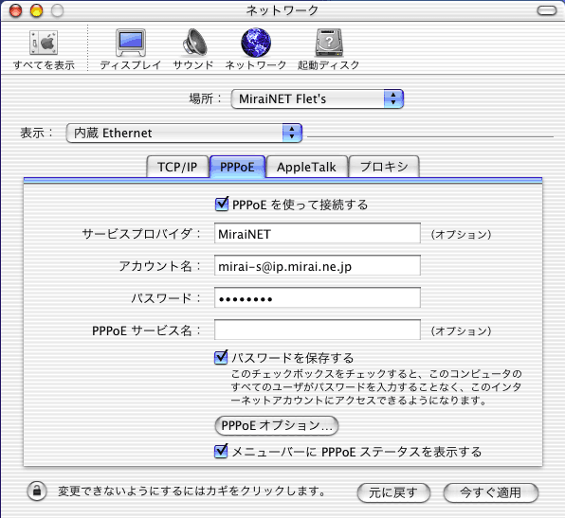This screenshot has width=565, height=518.
Task: Click the padlock icon to prevent changes
Action: (x=37, y=491)
